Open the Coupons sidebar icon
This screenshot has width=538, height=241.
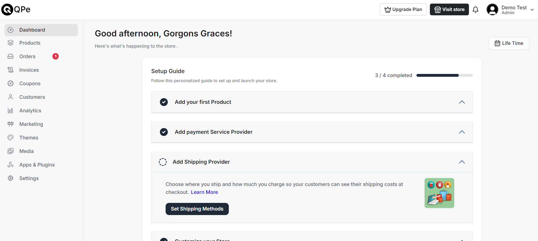point(11,83)
